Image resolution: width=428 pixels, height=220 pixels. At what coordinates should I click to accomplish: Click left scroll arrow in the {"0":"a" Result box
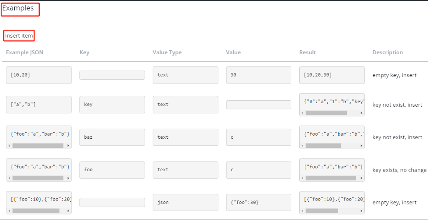click(303, 113)
